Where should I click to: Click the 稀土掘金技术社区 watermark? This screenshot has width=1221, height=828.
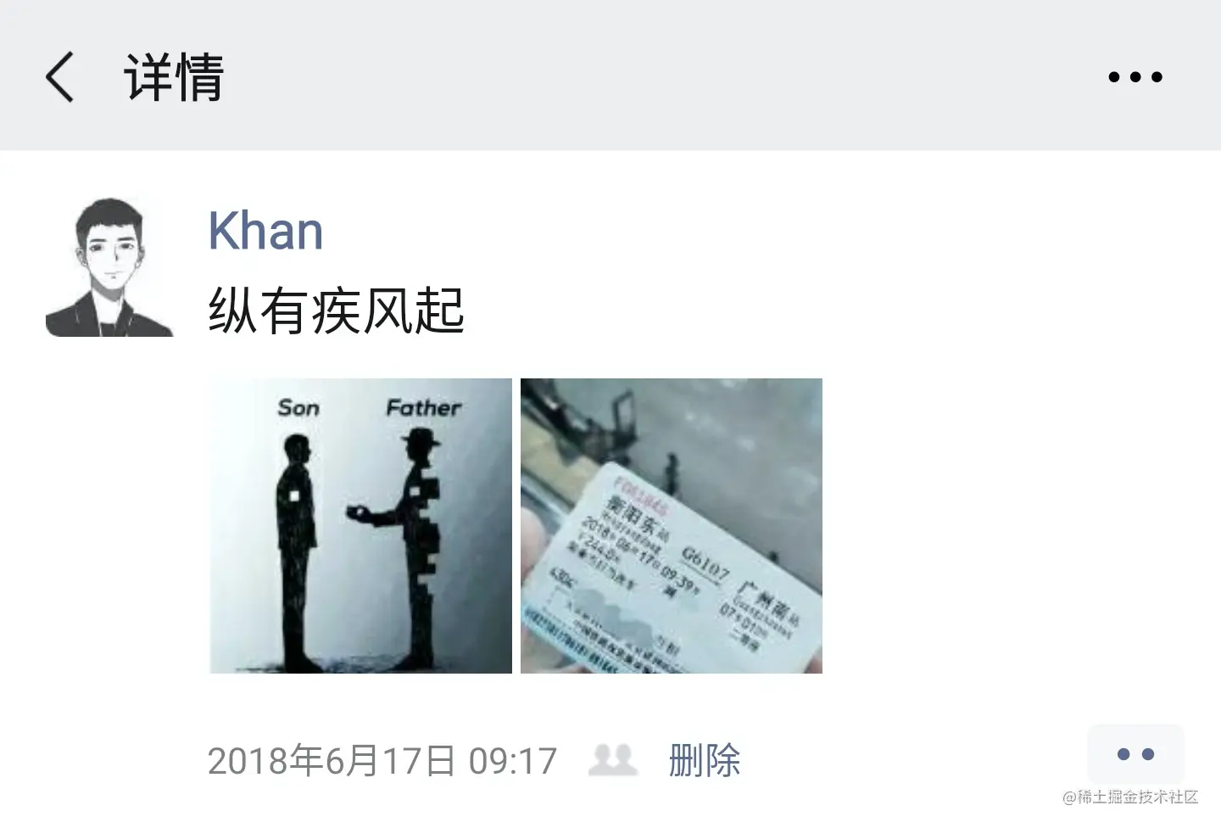point(1131,797)
